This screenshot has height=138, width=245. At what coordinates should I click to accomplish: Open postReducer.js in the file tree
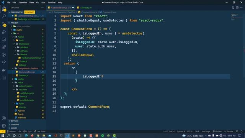[x=27, y=100]
